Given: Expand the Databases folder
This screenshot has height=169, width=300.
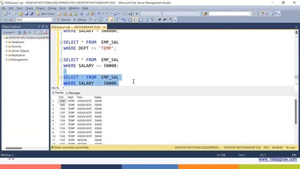Looking at the screenshot, I should [x=6, y=42].
